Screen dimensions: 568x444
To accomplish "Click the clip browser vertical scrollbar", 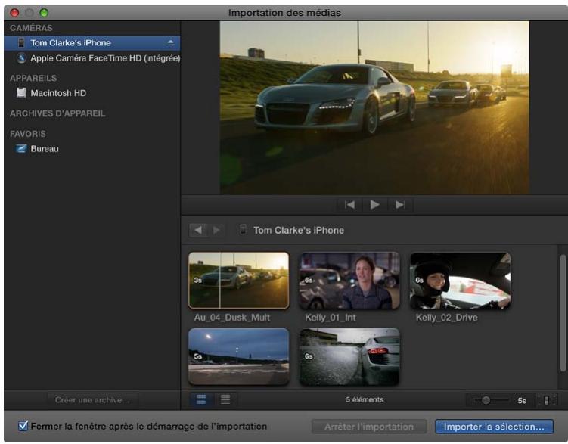I will pyautogui.click(x=563, y=313).
